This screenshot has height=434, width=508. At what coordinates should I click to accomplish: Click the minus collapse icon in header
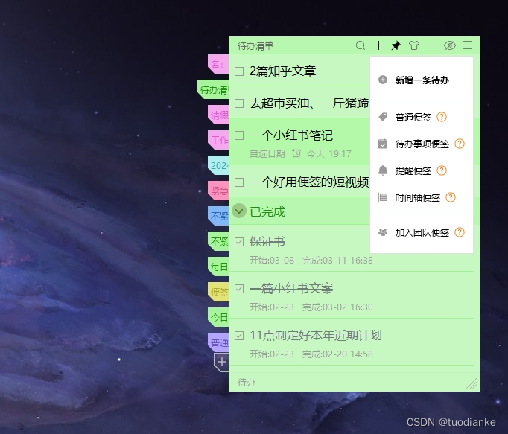(x=432, y=45)
